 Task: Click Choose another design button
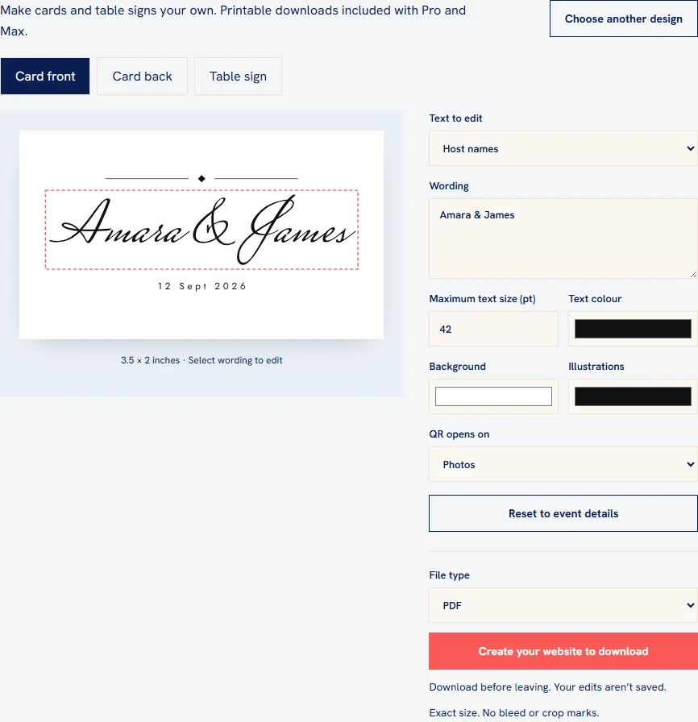(623, 19)
